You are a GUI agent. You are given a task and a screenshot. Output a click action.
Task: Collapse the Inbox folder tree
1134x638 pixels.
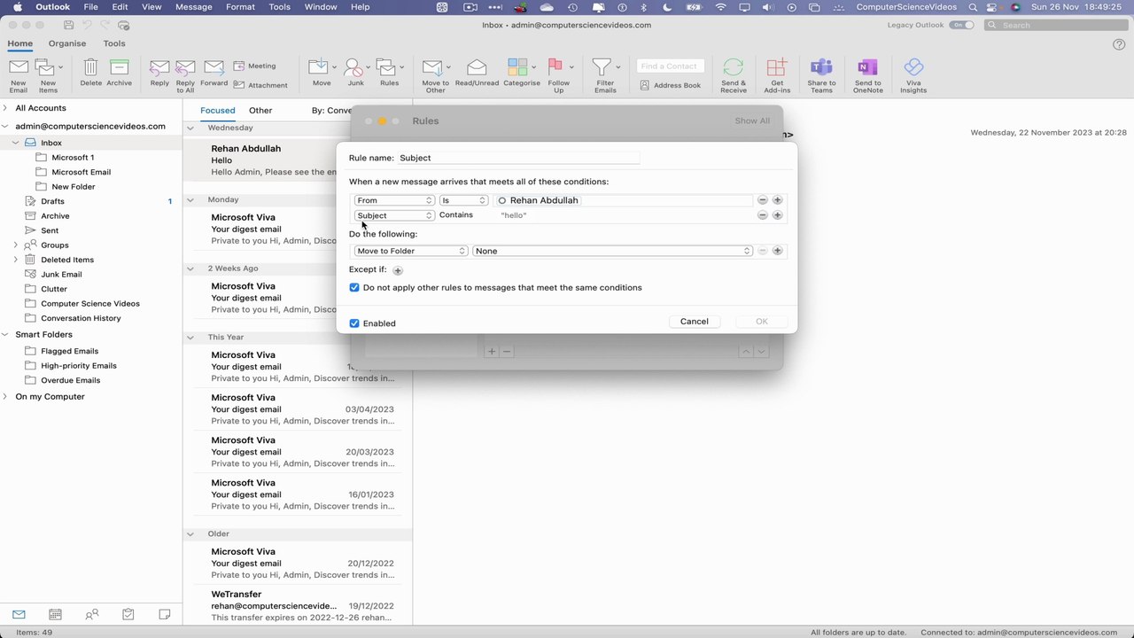coord(16,143)
